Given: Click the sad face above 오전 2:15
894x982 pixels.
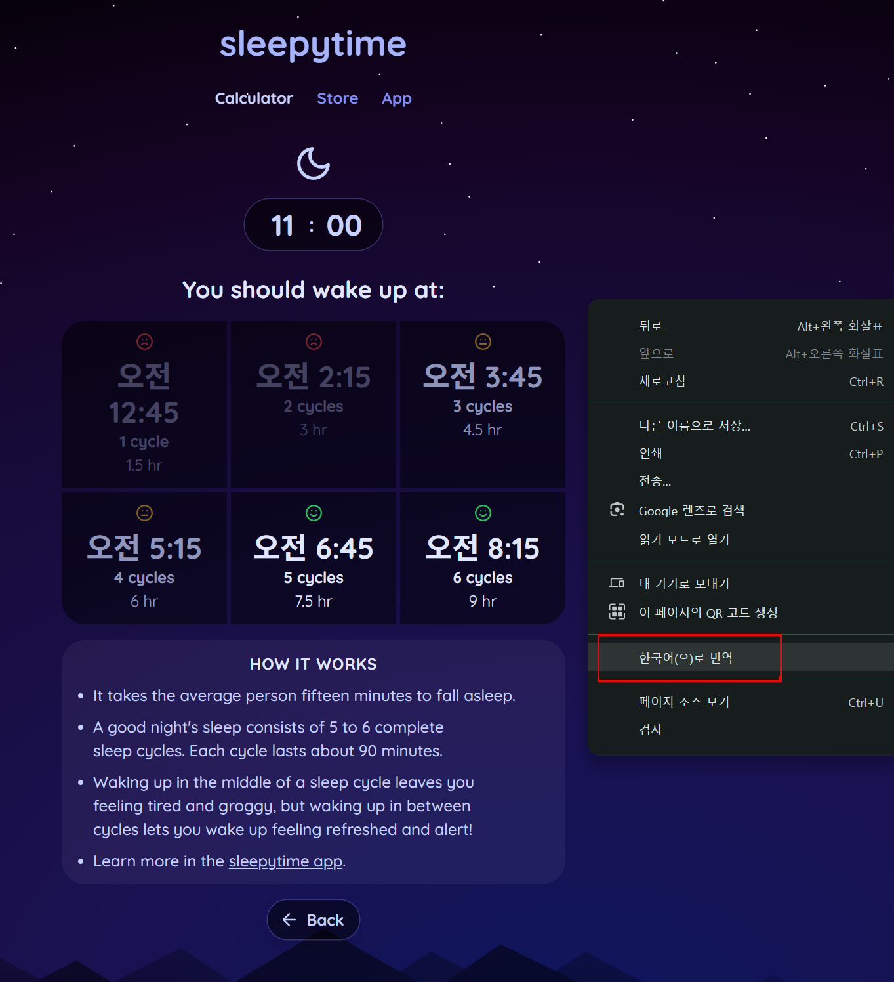Looking at the screenshot, I should (314, 341).
